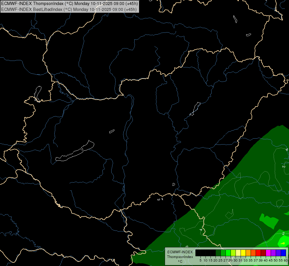289x266 pixels.
Task: Click the °C unit label in legend
Action: (x=180, y=262)
